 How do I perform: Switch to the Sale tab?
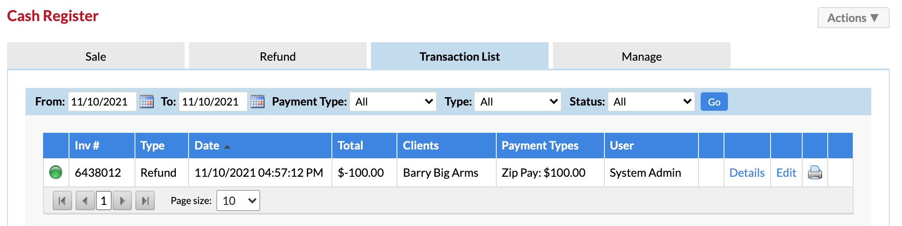point(96,56)
